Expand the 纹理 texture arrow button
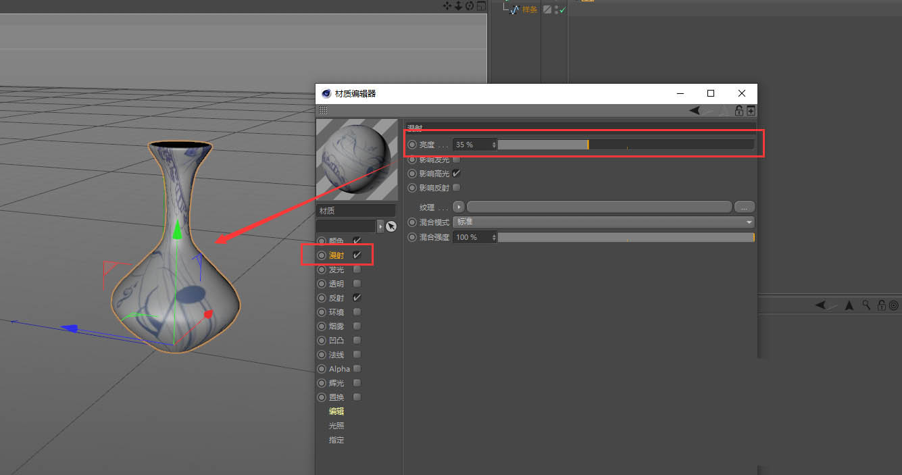 [459, 207]
